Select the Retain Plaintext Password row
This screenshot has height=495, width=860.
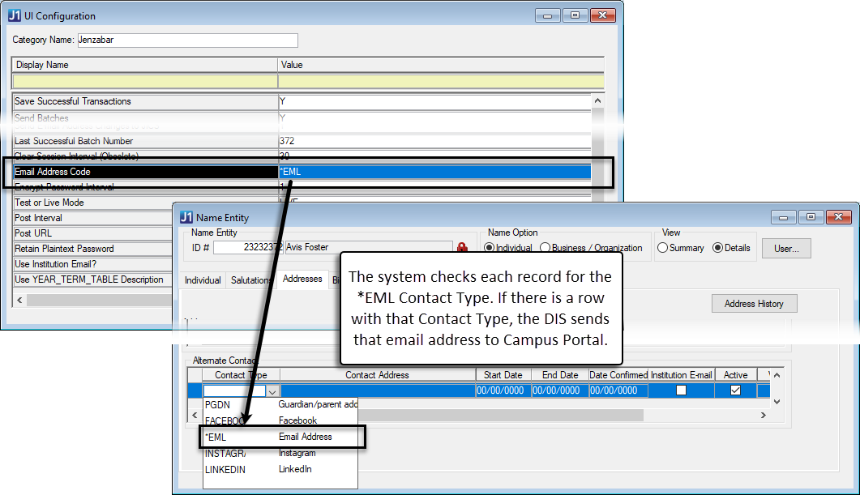[92, 249]
